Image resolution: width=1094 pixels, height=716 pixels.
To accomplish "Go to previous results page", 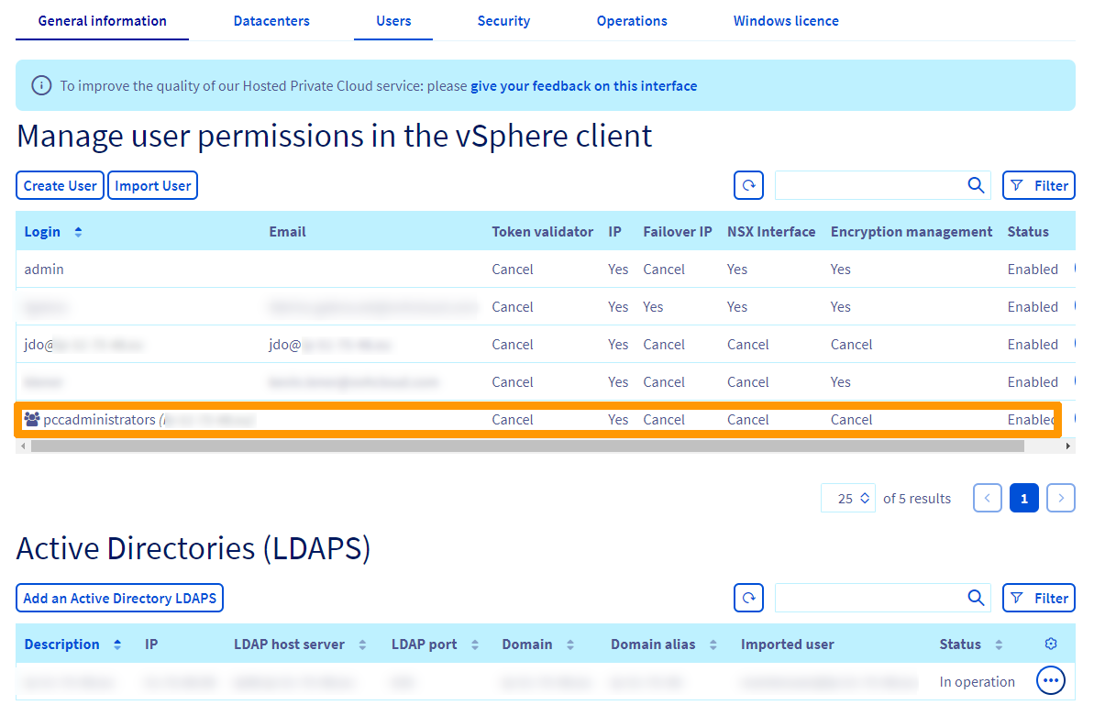I will tap(988, 499).
